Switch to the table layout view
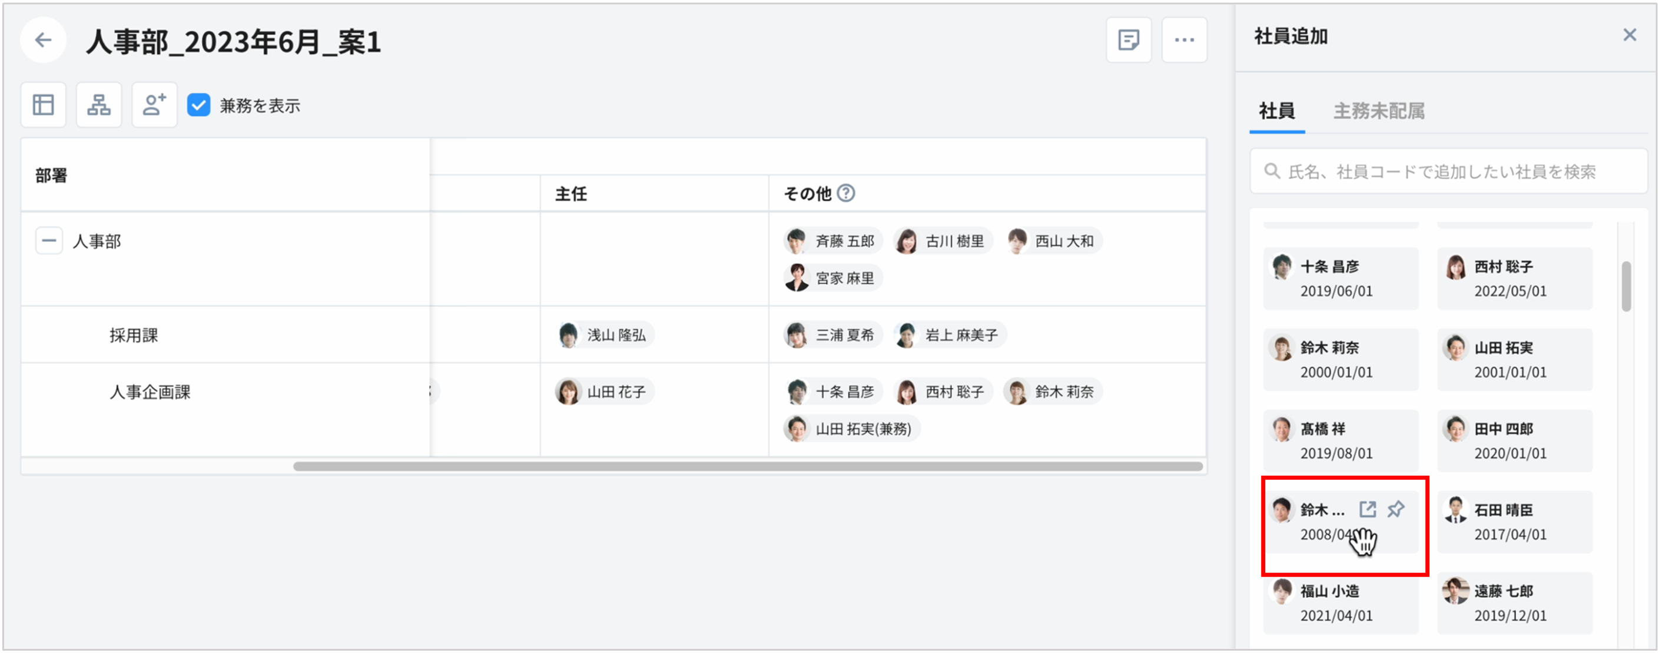 pyautogui.click(x=42, y=104)
